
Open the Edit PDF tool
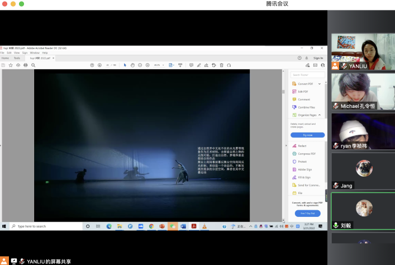point(300,92)
